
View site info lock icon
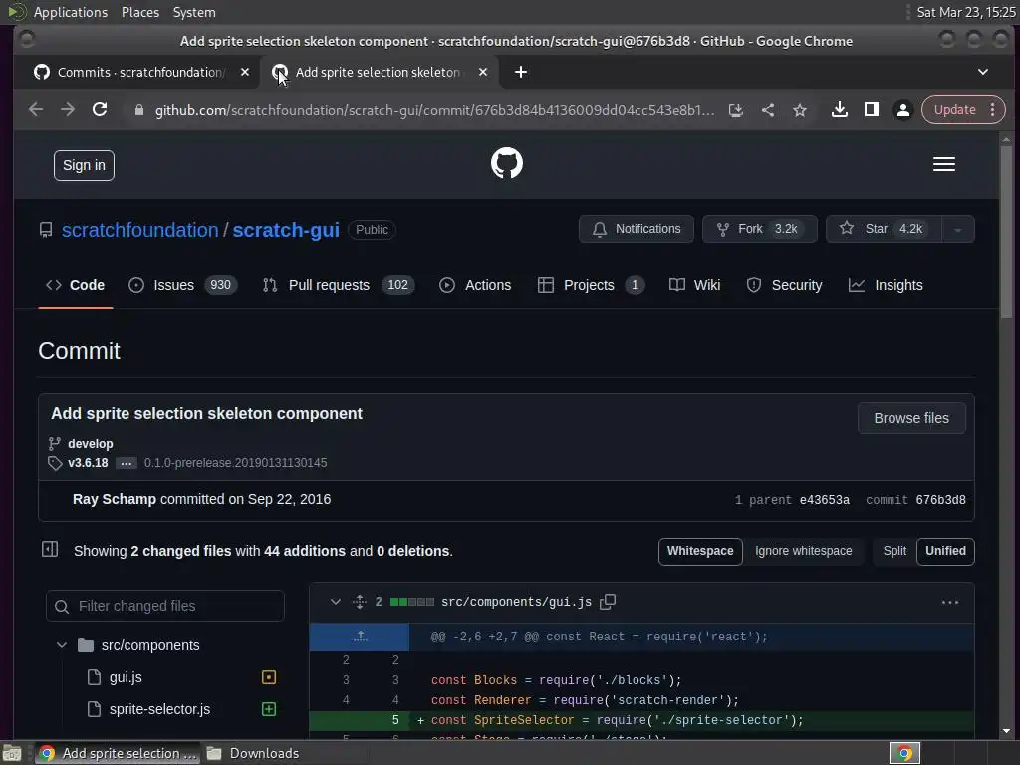point(138,110)
